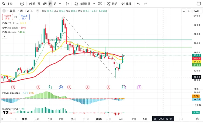Click the TradingView logo watermark

coord(5,112)
